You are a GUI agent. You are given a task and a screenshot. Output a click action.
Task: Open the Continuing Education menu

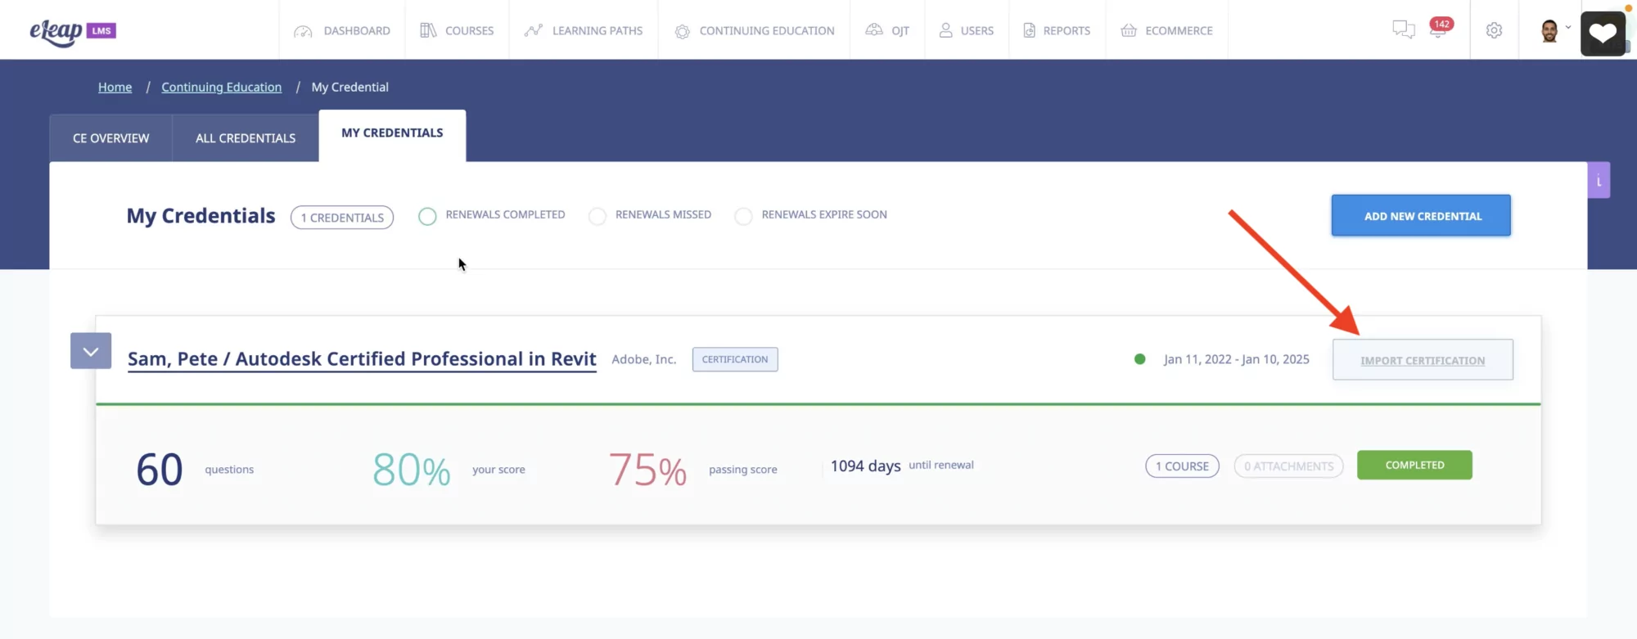tap(754, 30)
